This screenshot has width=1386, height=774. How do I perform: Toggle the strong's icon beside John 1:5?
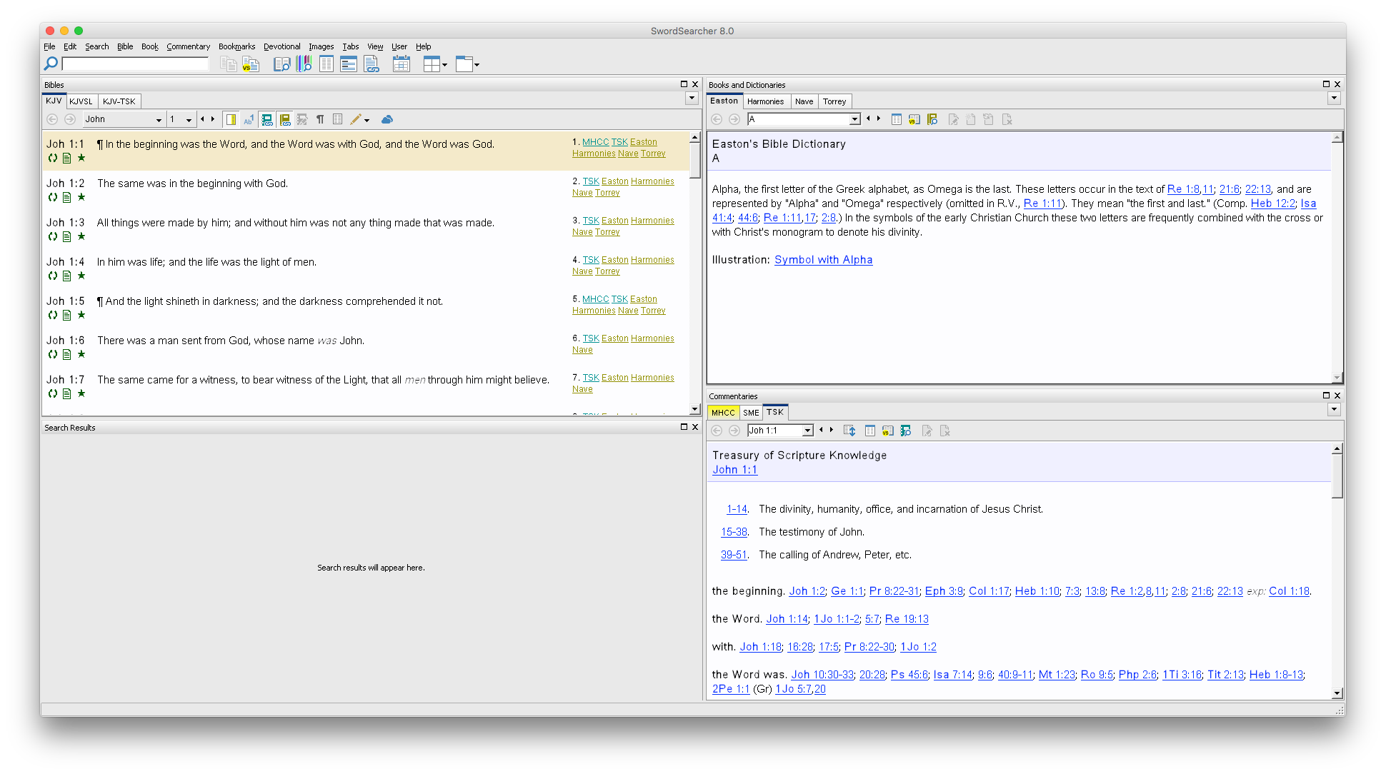(51, 315)
